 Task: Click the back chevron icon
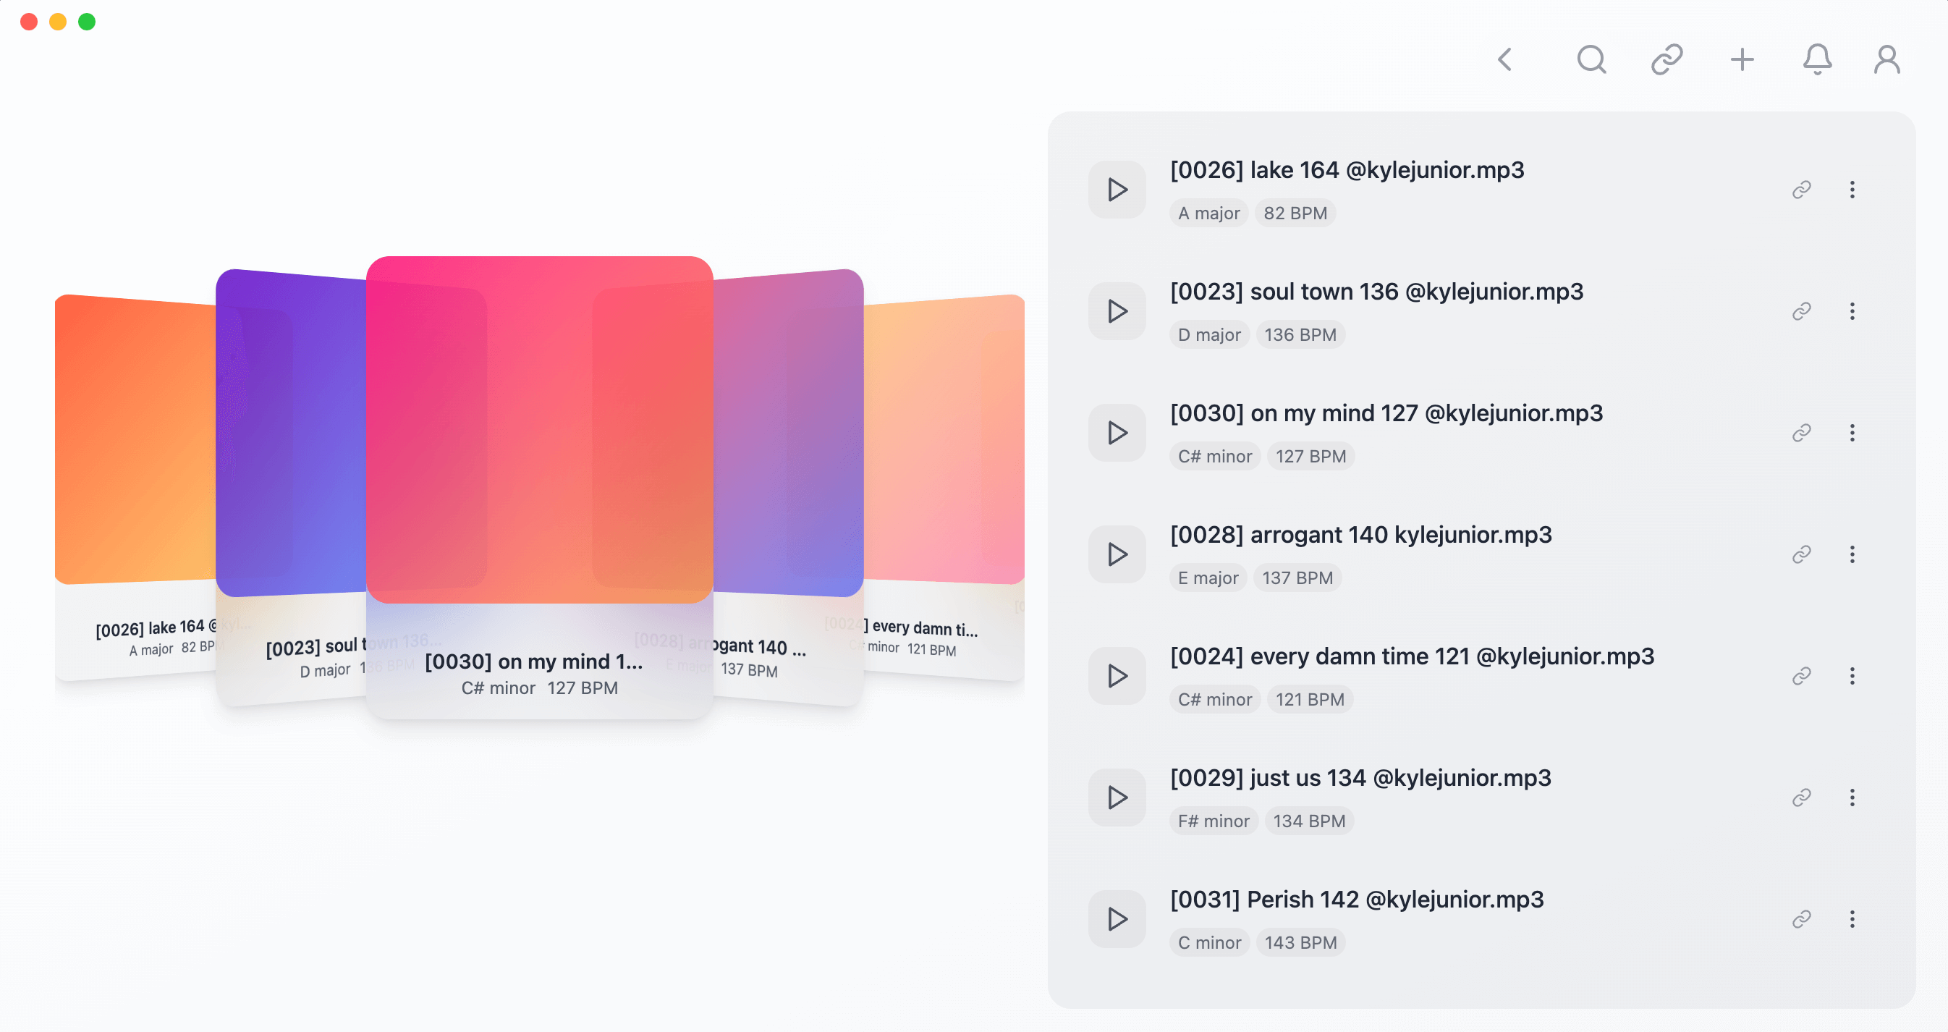[x=1505, y=59]
